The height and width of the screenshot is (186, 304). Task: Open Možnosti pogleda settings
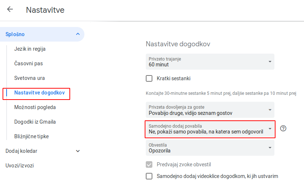(35, 107)
